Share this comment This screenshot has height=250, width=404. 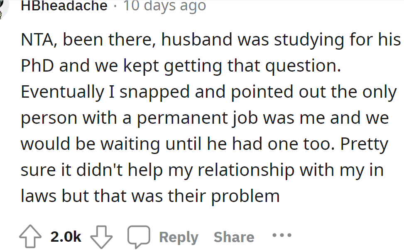click(234, 237)
